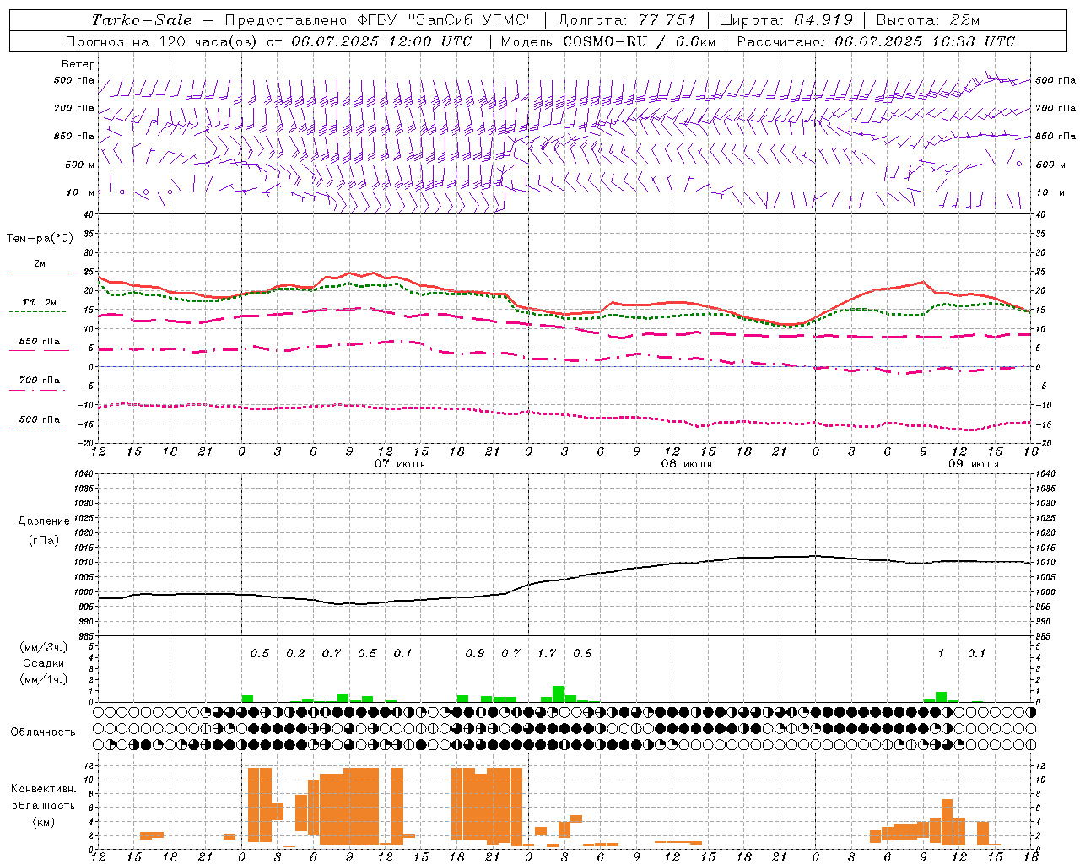Viewport: 1080px width, 864px height.
Task: Click the elevation text Высота: 22м
Action: 928,20
